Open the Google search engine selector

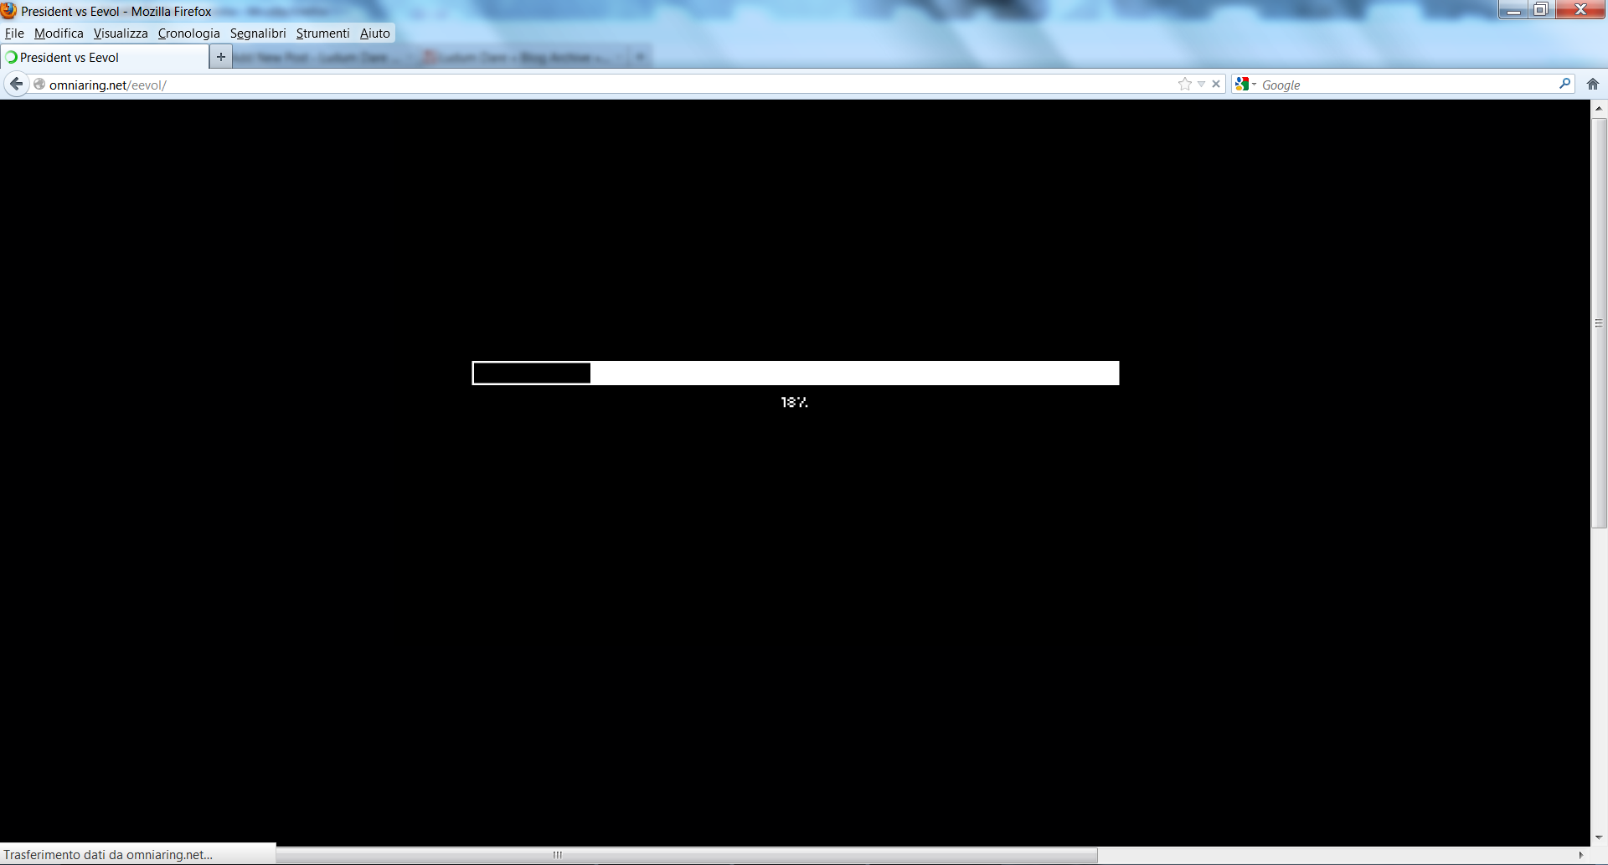coord(1245,84)
